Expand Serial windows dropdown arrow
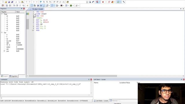185x104 pixels. 59,5
